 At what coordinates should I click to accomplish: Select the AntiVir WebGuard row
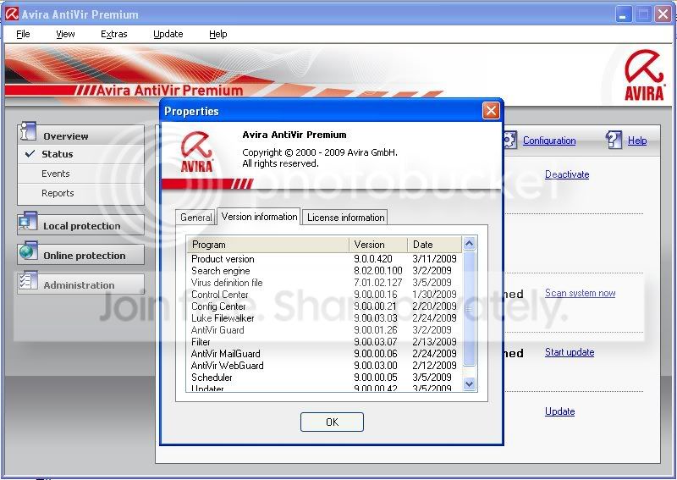(325, 366)
